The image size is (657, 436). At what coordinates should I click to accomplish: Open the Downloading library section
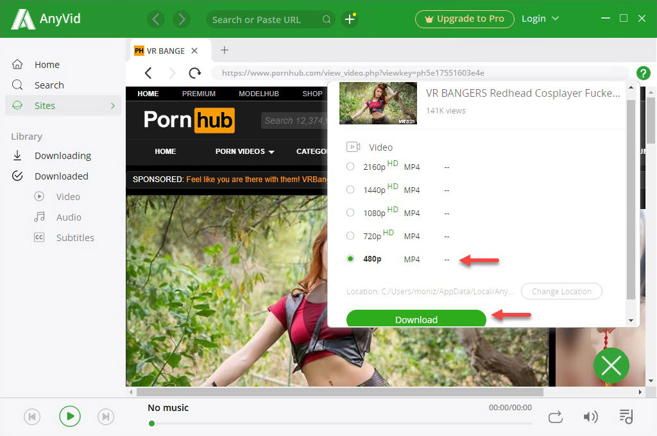point(62,156)
